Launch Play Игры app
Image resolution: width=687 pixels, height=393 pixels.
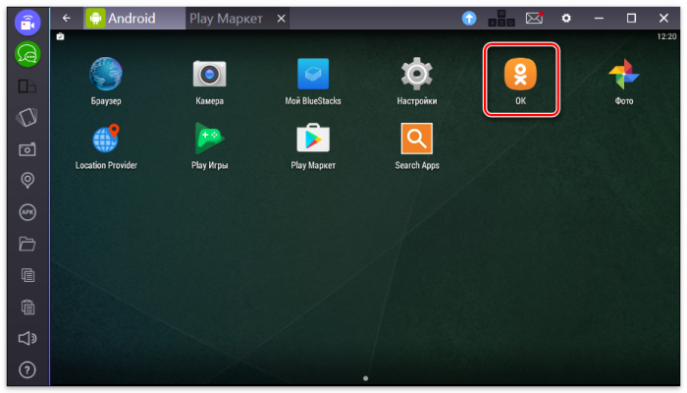(x=209, y=139)
